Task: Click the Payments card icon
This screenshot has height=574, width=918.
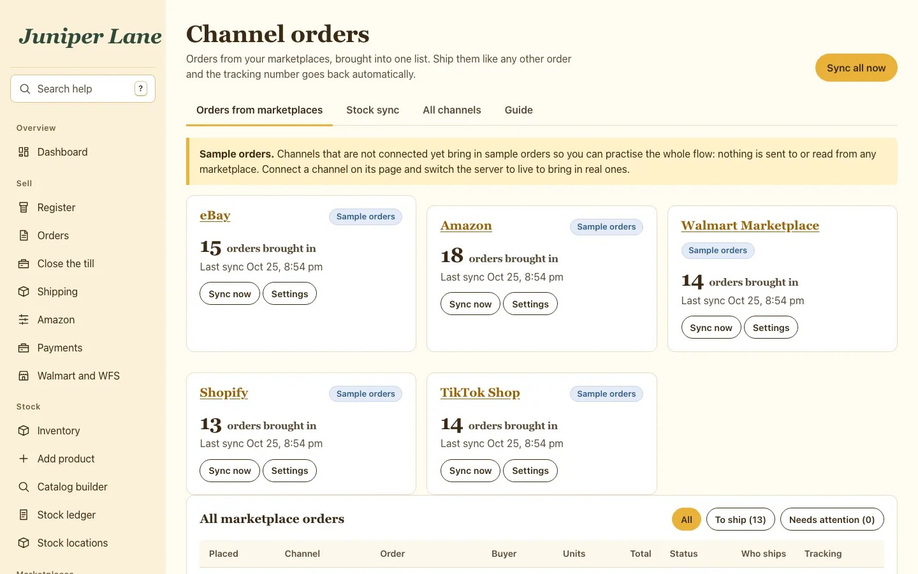Action: [24, 348]
